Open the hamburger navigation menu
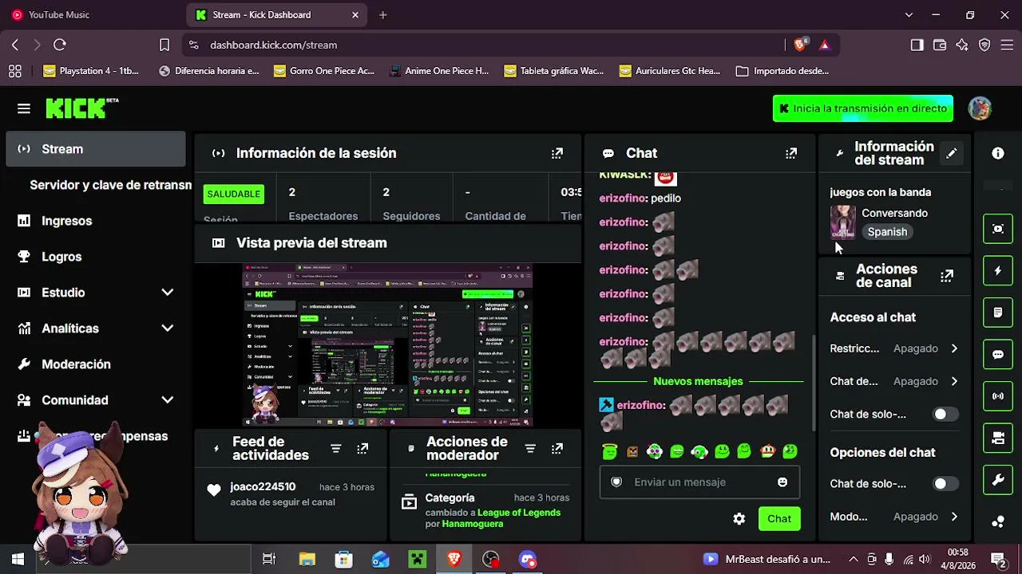Viewport: 1022px width, 574px height. 24,108
